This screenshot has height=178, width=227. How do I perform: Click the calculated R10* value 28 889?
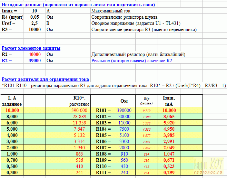pos(79,116)
